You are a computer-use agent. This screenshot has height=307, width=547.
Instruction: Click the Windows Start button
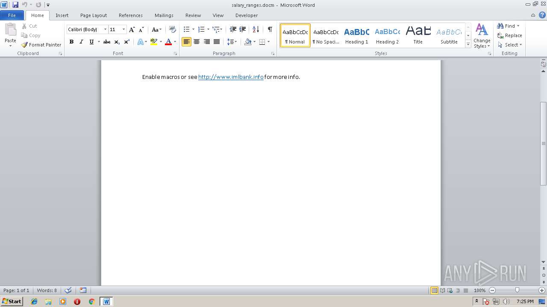point(12,301)
